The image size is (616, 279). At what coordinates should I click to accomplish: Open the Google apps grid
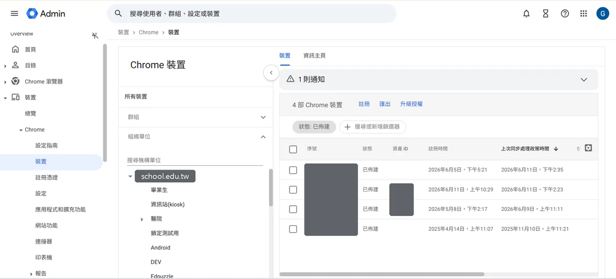coord(584,14)
